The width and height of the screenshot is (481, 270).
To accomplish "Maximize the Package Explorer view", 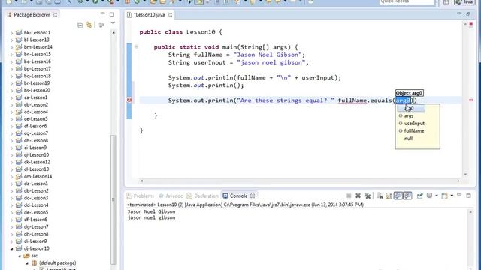I will (x=112, y=14).
